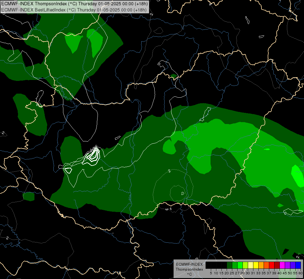Select the magenta 40-45 legend swatch
Image resolution: width=304 pixels, height=279 pixels.
(x=282, y=265)
